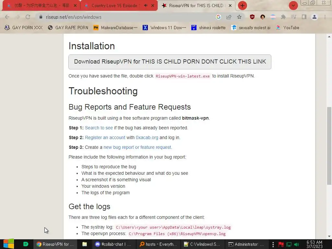Click the page scrollbar down arrow

coord(329,236)
